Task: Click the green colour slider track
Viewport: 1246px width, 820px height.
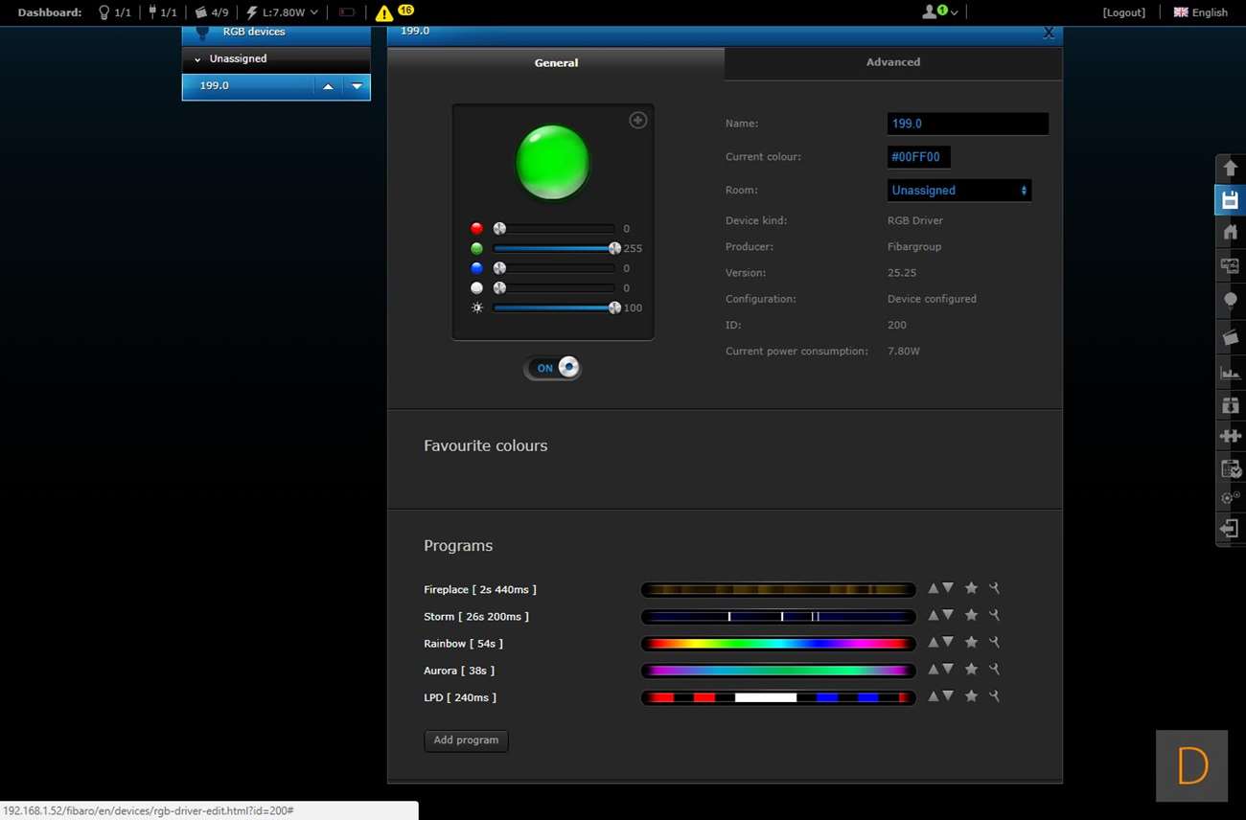Action: coord(554,248)
